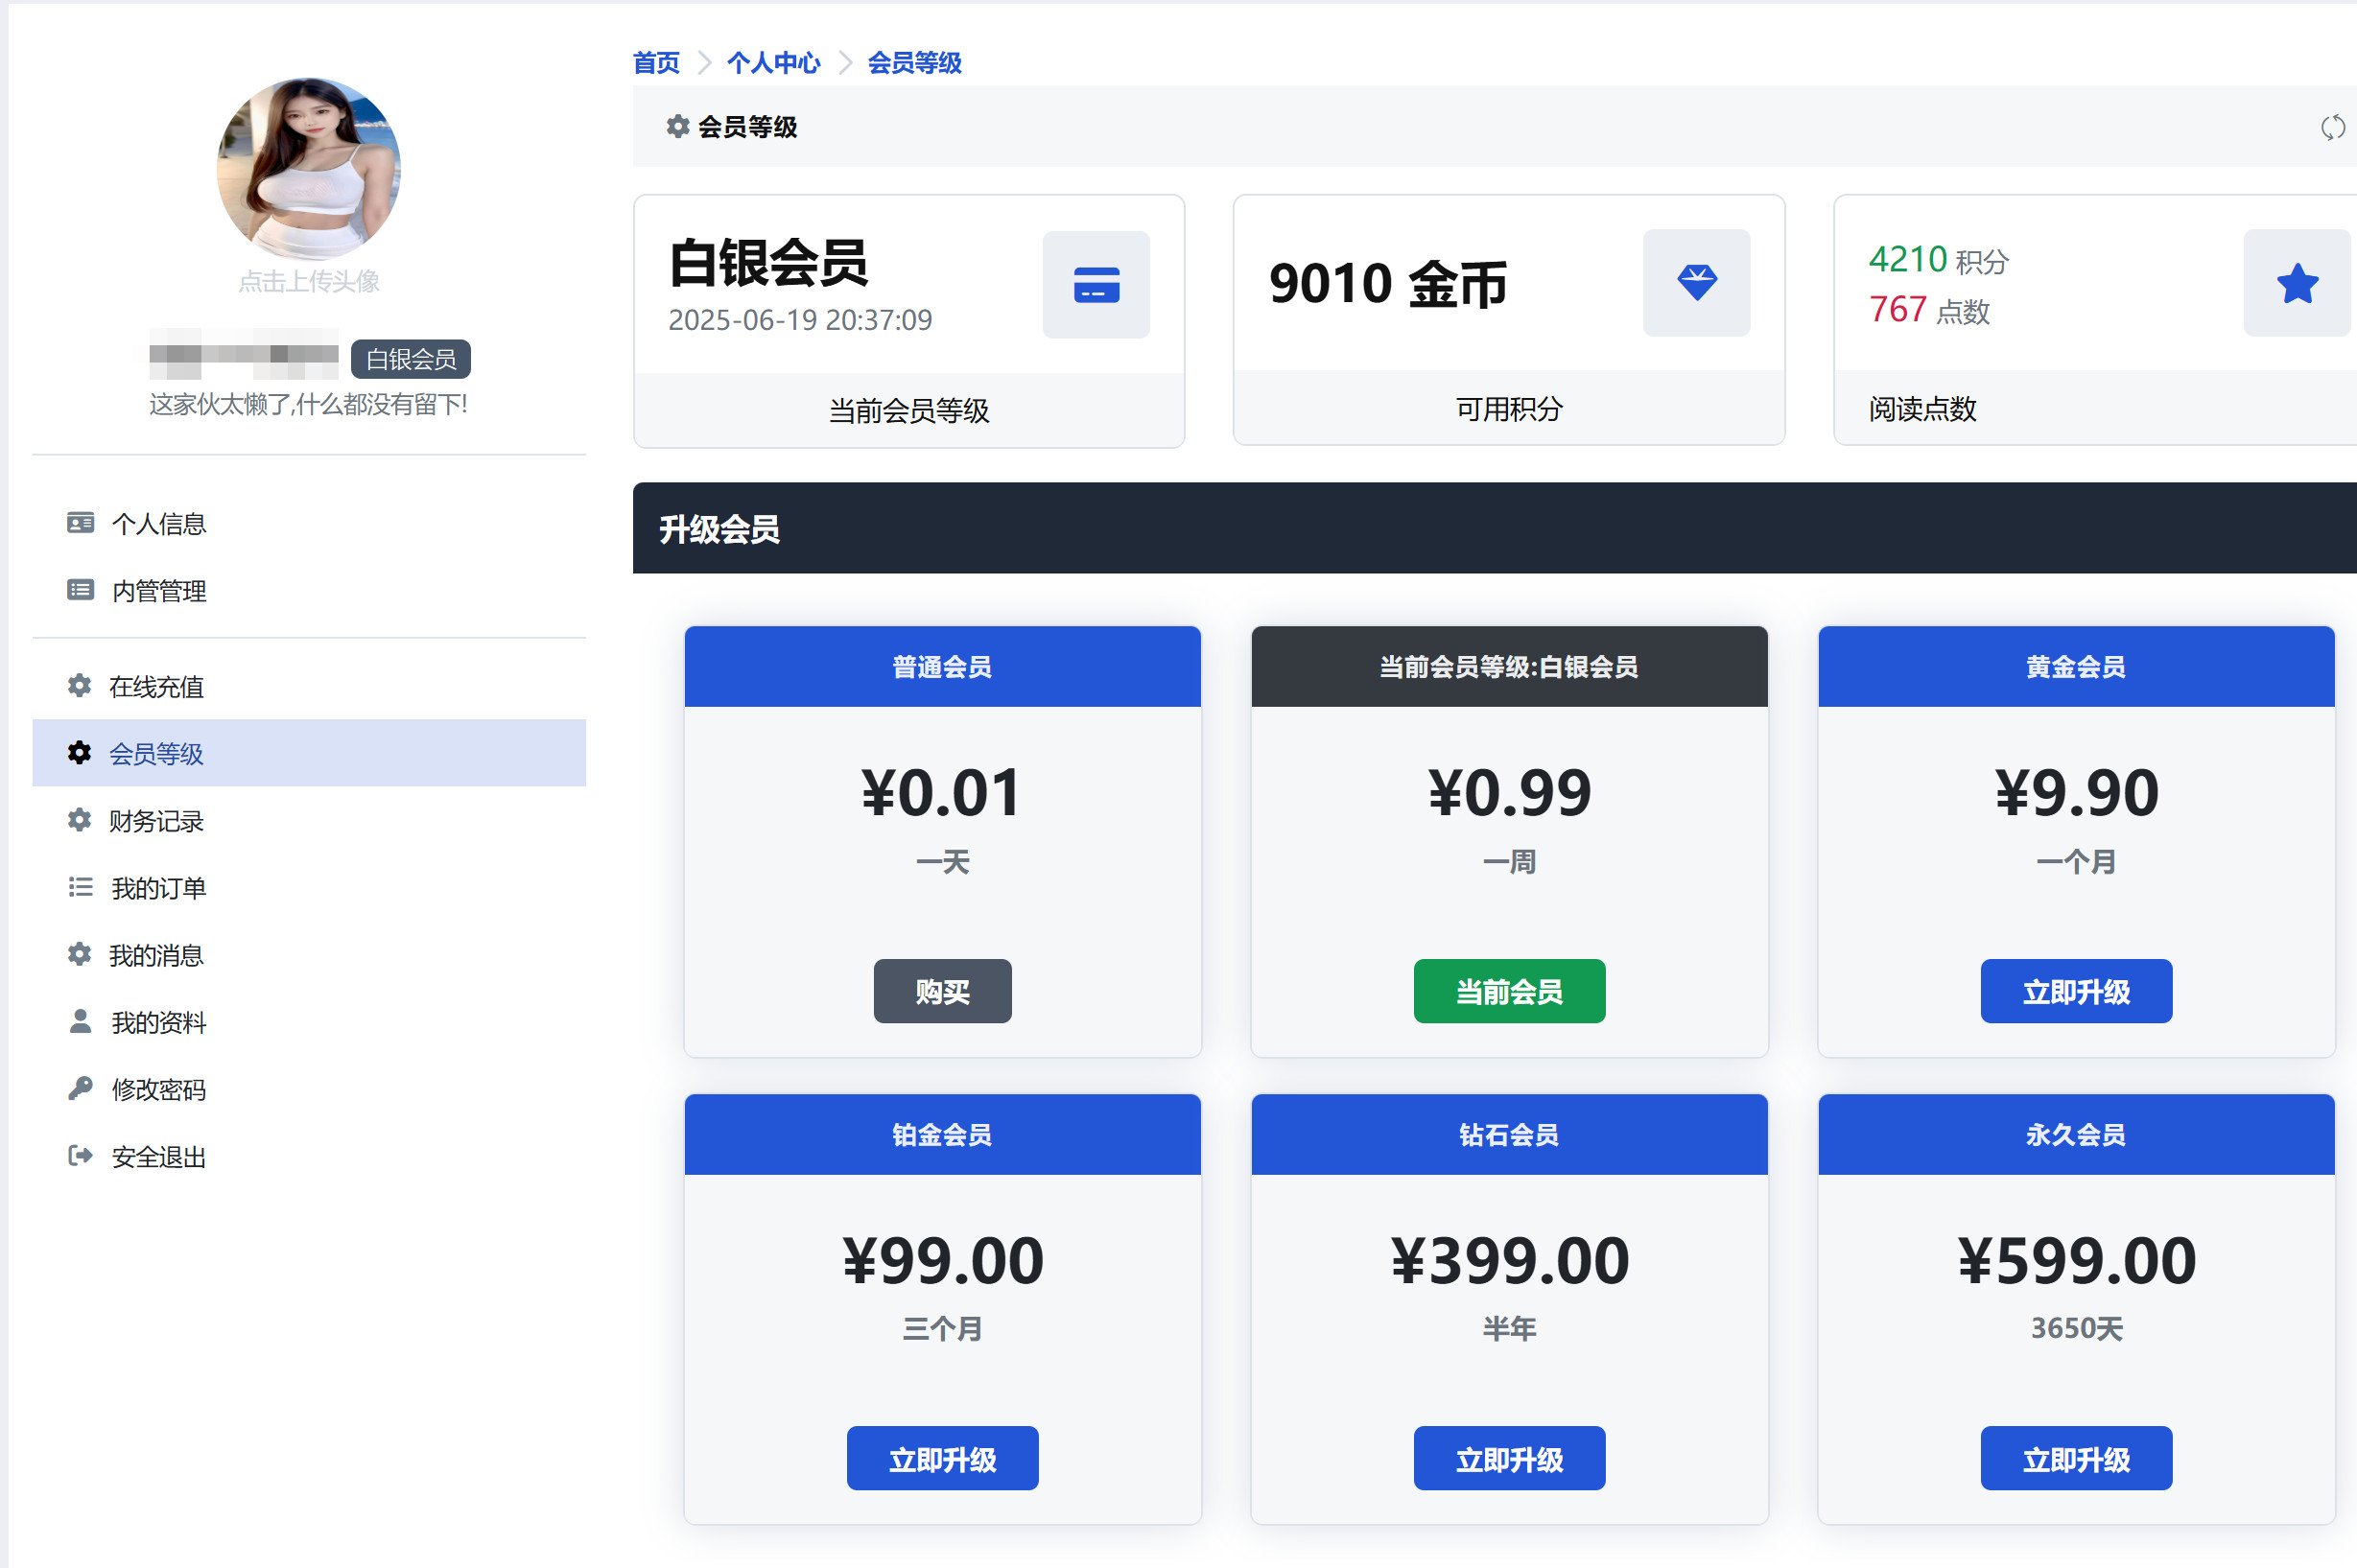Click the 首页 breadcrumb link

click(x=656, y=63)
